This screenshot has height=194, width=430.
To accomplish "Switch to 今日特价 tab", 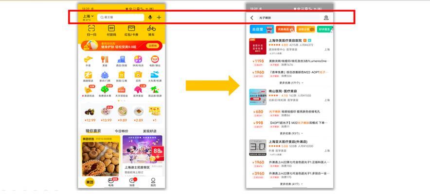I will pyautogui.click(x=121, y=131).
